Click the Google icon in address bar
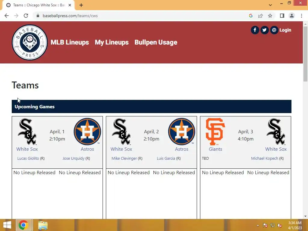Viewport: 308px width, 231px height. point(251,16)
